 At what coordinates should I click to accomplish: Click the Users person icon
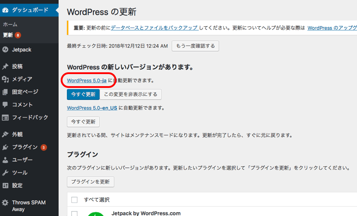click(5, 160)
